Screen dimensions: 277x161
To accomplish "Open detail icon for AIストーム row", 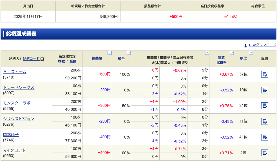I will pos(264,74).
